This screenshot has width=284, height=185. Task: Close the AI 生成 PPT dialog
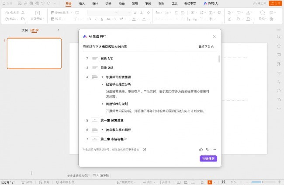click(x=215, y=36)
